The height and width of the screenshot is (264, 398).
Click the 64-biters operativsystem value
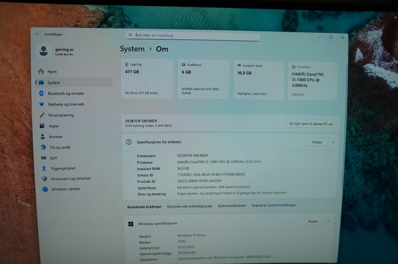[x=214, y=187]
